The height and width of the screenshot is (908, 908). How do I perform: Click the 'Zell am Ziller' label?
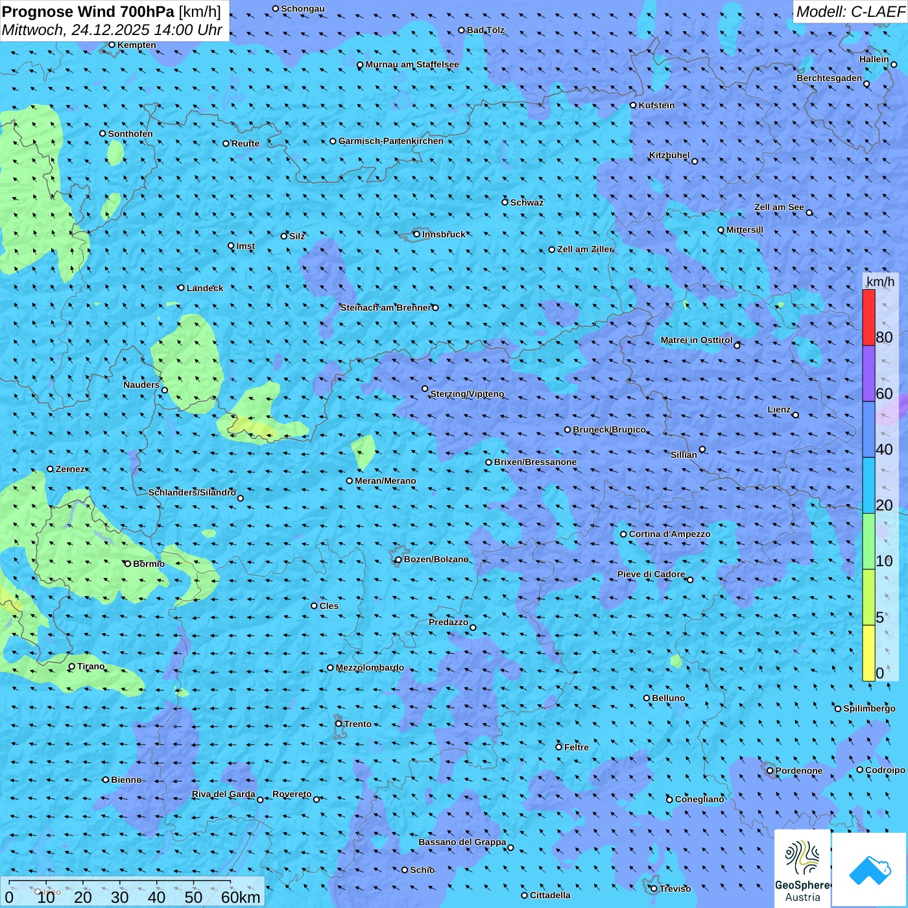click(584, 249)
